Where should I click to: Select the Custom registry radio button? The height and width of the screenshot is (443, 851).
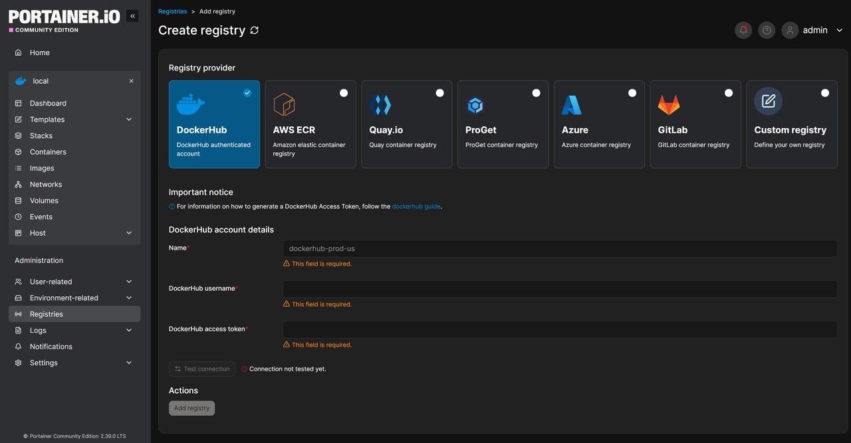[x=825, y=93]
